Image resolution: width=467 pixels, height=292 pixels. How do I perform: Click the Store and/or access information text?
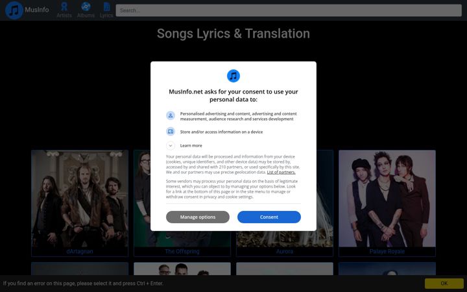click(x=221, y=132)
